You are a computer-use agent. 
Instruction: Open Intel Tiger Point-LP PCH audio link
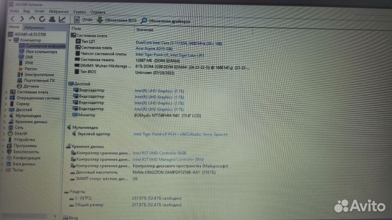point(181,134)
